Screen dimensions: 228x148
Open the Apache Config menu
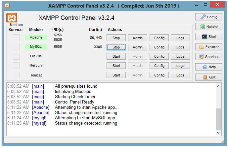pos(159,38)
